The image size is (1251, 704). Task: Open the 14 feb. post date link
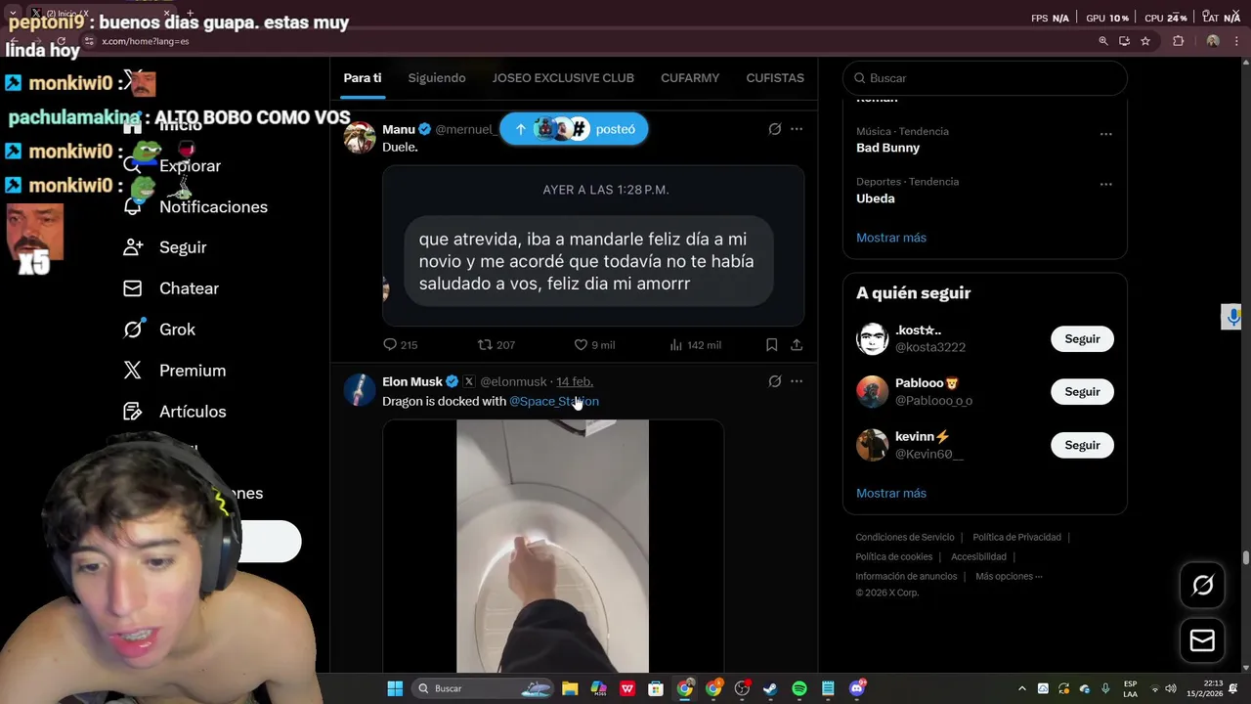[575, 381]
